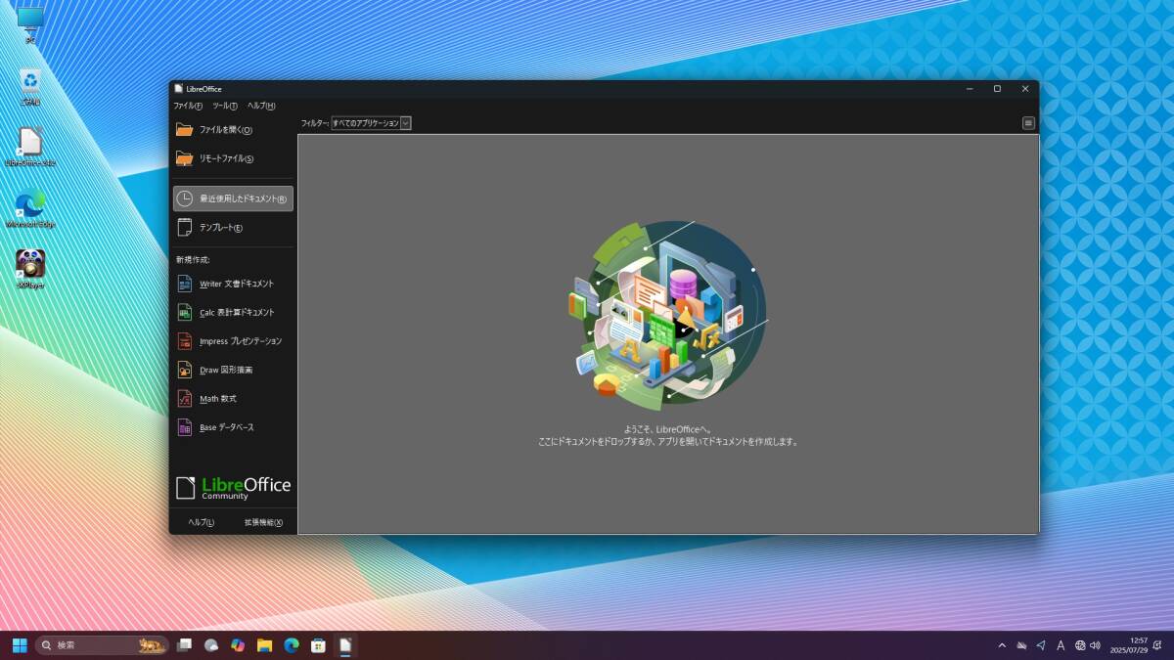Open the ファイル menu
Viewport: 1174px width, 660px height.
(x=187, y=106)
